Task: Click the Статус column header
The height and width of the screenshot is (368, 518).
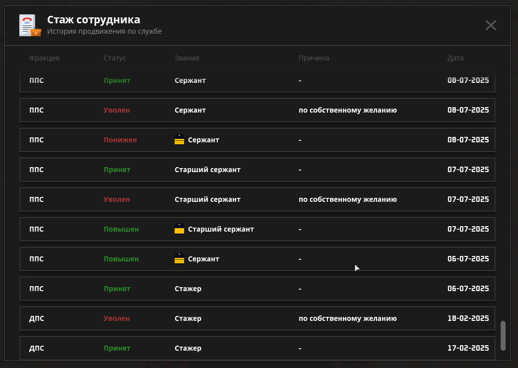Action: point(115,58)
